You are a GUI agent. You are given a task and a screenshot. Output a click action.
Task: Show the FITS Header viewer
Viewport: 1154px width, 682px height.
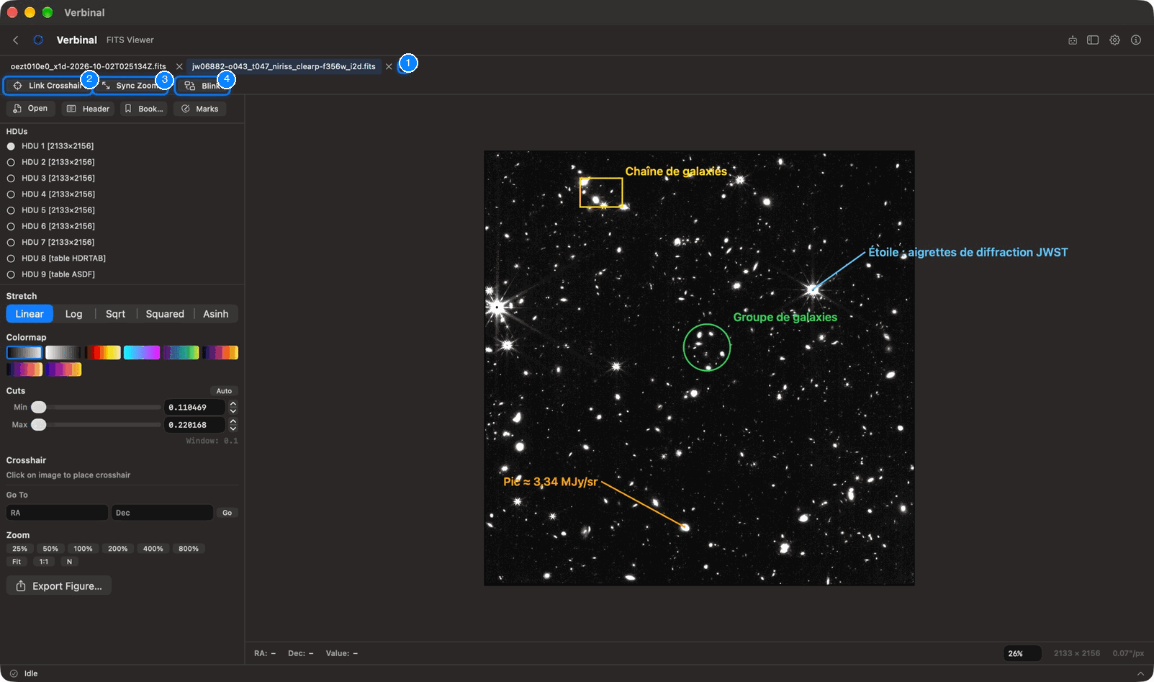coord(88,109)
